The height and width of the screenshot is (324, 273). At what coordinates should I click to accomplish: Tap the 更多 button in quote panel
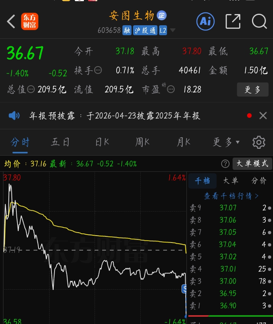click(x=253, y=90)
